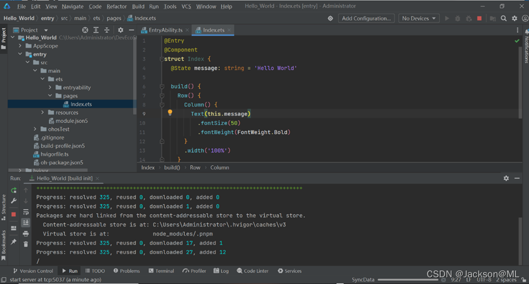The width and height of the screenshot is (529, 284).
Task: Toggle scroll to end in Run console
Action: pos(26,223)
